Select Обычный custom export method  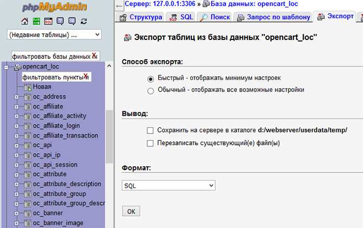click(151, 91)
